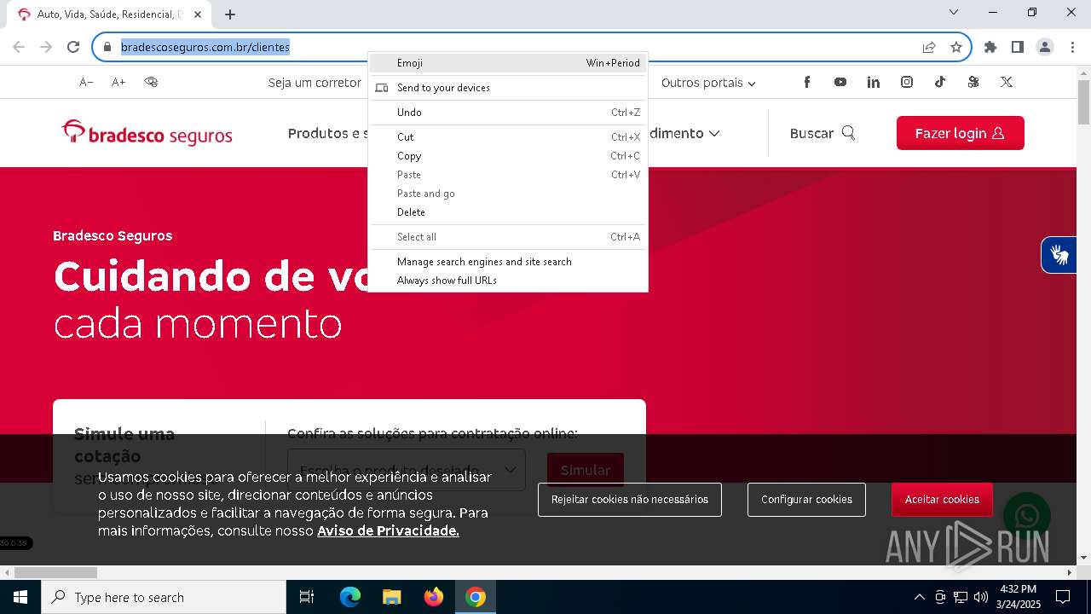The height and width of the screenshot is (614, 1091).
Task: Toggle the high-contrast accessibility icon
Action: tap(151, 82)
